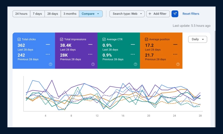The image size is (223, 134).
Task: Click the 242 previous clicks value
Action: [21, 55]
